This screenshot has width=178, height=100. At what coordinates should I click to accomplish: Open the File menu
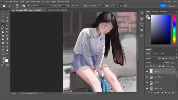coord(6,2)
